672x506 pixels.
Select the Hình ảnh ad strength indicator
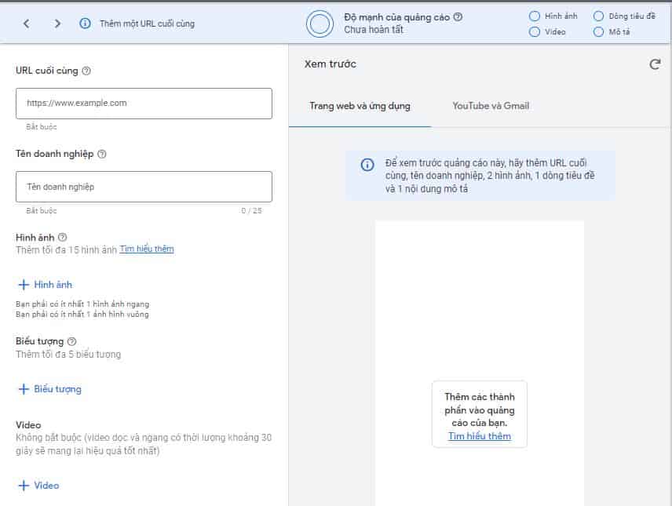pos(535,16)
